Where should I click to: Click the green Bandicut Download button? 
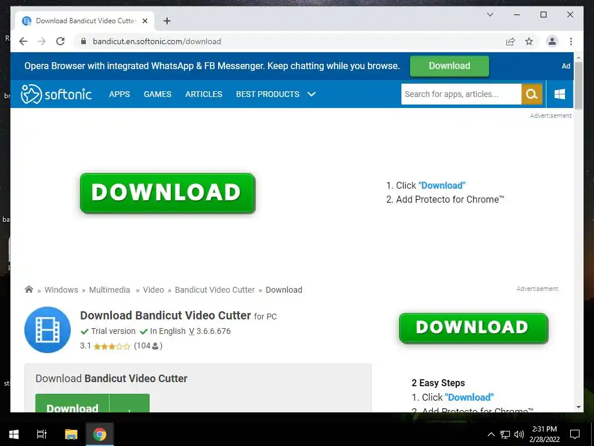tap(92, 403)
